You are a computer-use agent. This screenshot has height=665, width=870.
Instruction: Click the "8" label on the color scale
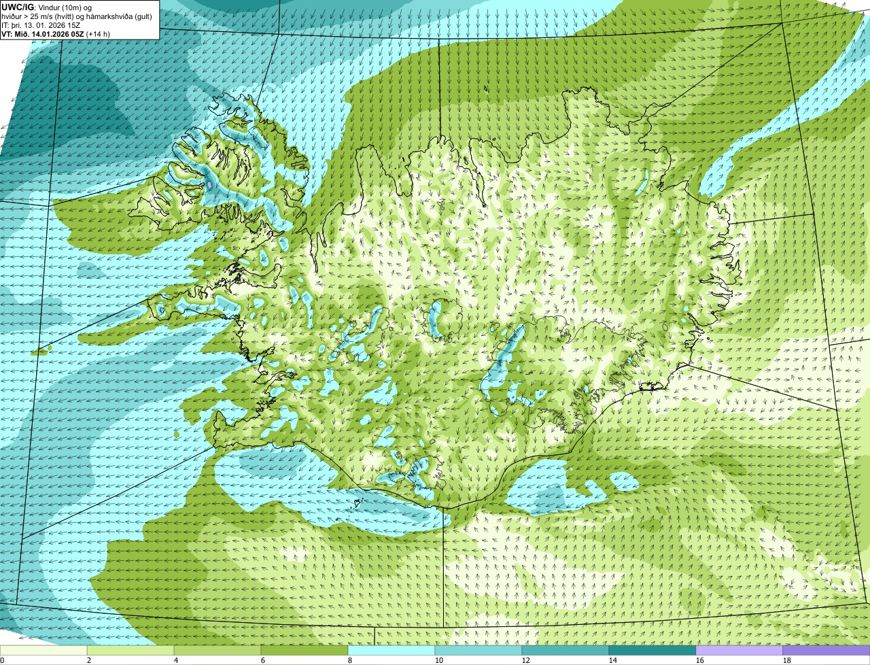click(350, 660)
